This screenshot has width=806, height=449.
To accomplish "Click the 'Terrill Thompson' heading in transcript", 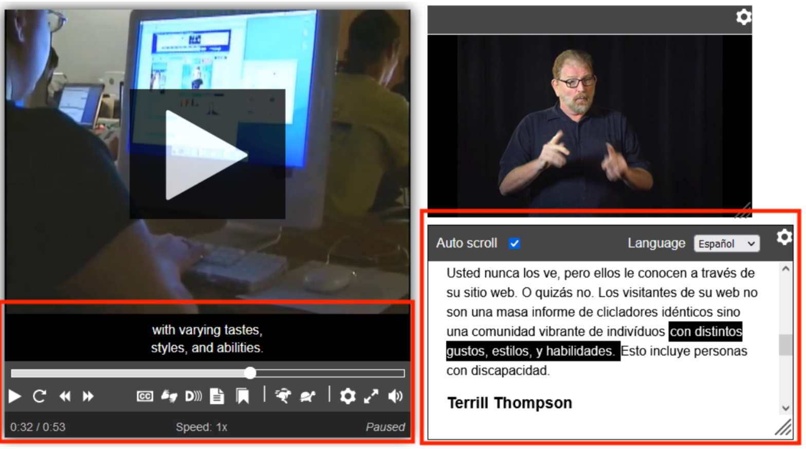I will pyautogui.click(x=509, y=403).
